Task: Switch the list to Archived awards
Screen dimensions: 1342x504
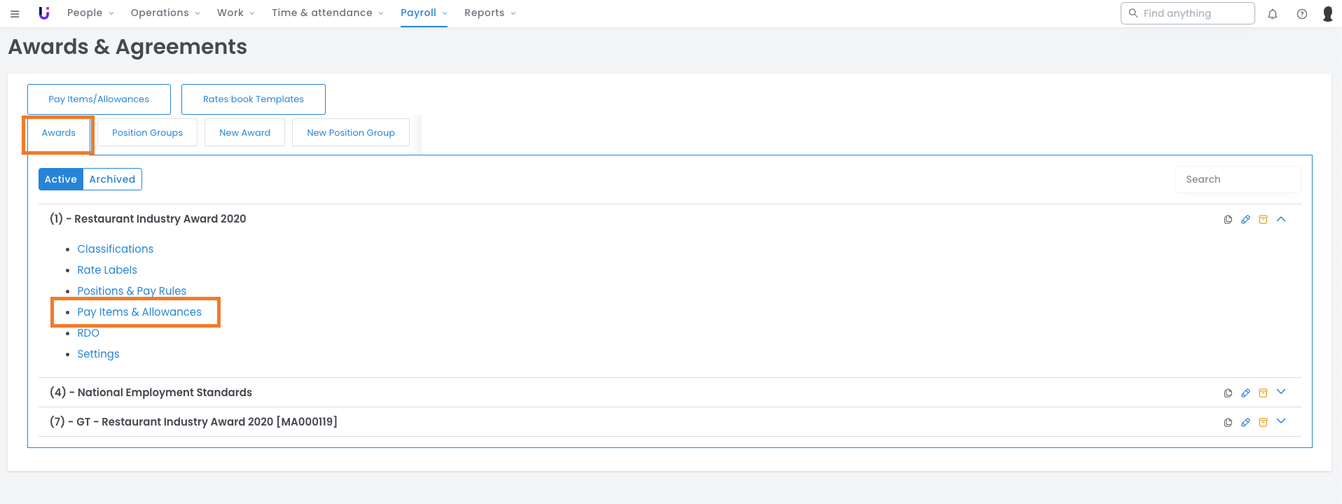Action: (112, 179)
